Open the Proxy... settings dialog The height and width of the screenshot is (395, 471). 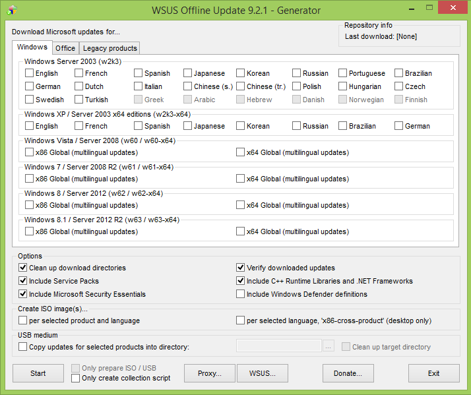click(209, 373)
